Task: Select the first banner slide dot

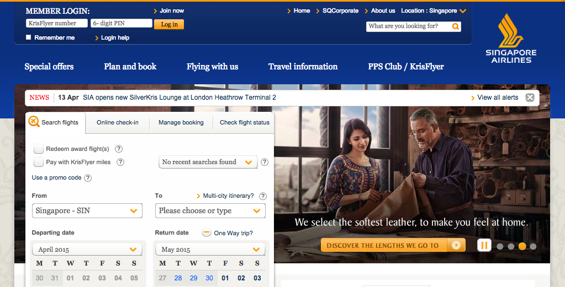Action: tap(500, 246)
